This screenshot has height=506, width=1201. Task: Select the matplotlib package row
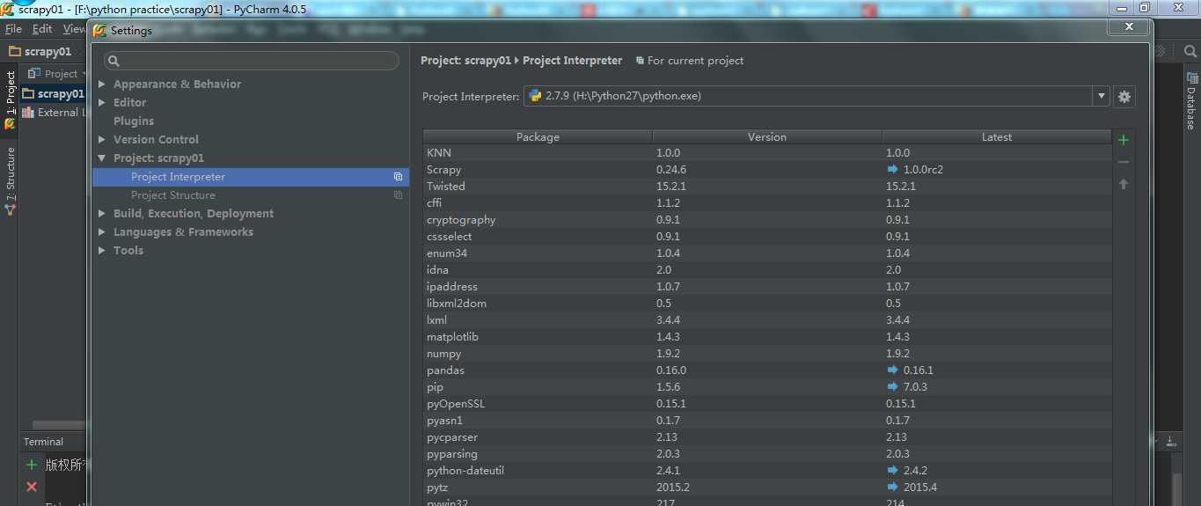767,336
